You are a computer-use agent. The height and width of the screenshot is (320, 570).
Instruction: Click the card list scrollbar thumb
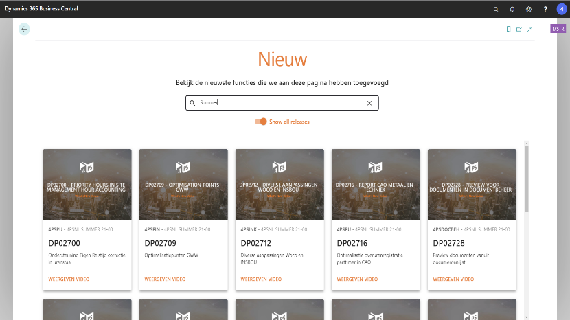click(526, 179)
